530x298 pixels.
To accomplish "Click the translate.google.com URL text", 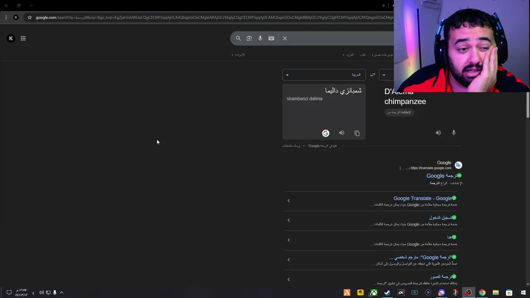I will point(431,168).
